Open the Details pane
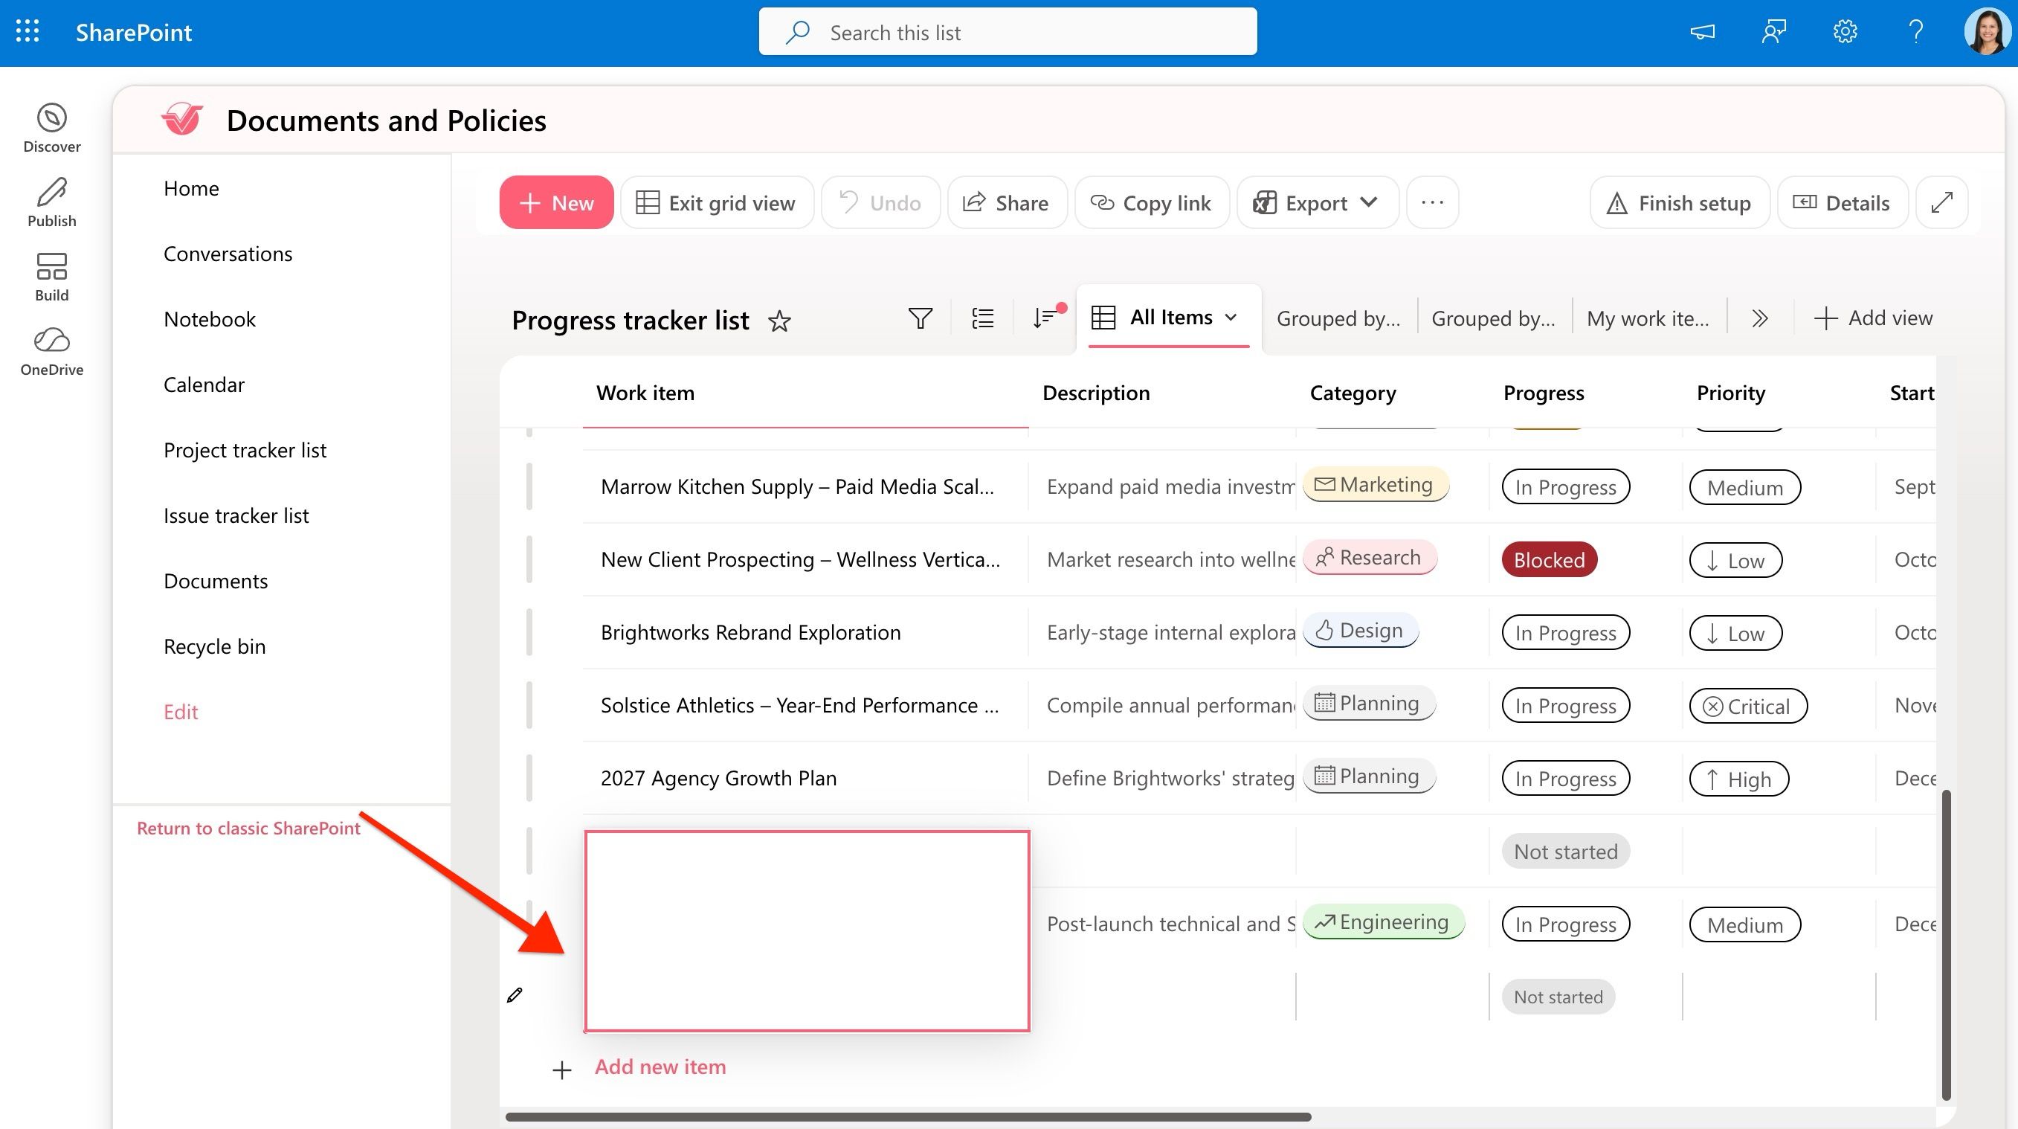 pos(1843,203)
